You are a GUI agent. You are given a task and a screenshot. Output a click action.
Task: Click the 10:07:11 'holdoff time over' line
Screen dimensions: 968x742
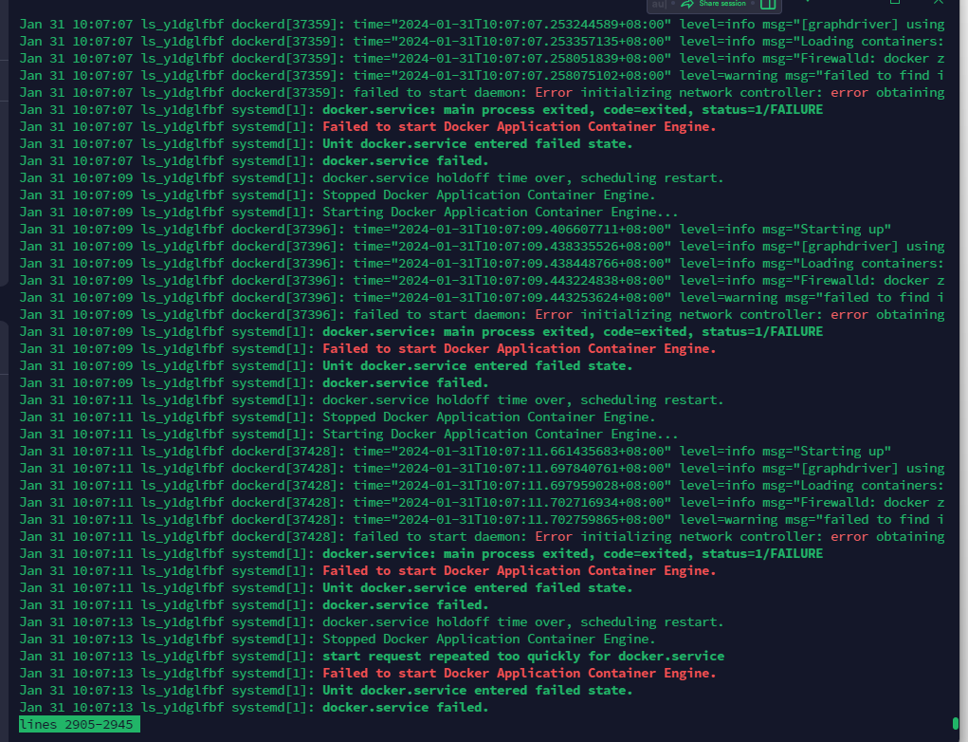tap(371, 399)
